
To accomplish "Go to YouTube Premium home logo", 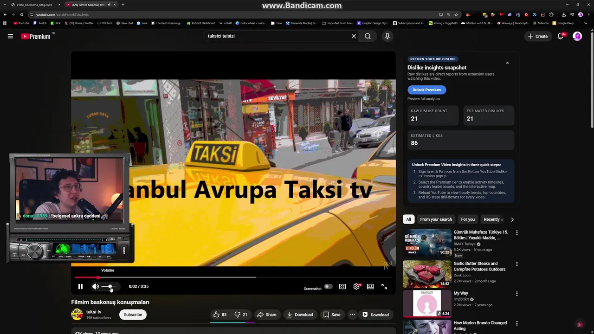I will coord(36,36).
